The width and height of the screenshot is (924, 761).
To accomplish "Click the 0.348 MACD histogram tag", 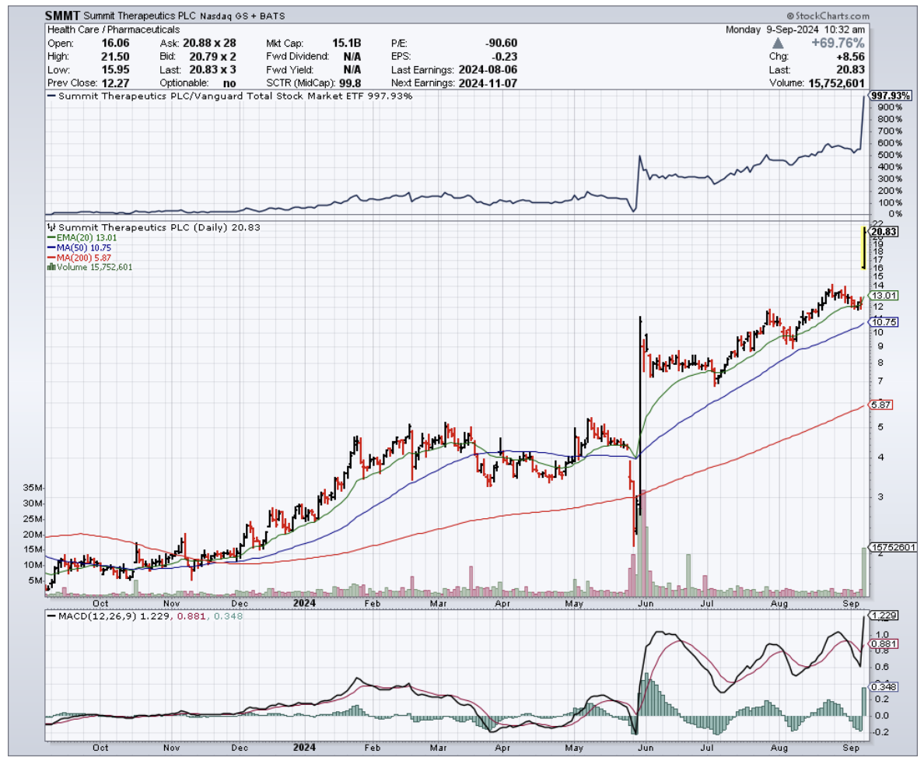I will point(882,687).
